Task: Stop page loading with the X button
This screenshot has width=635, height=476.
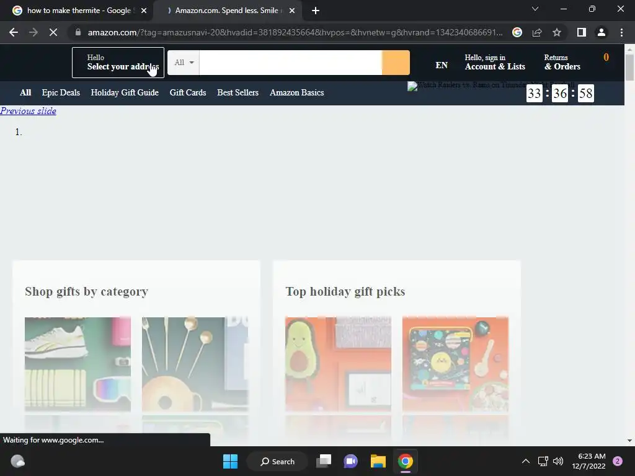Action: click(53, 32)
